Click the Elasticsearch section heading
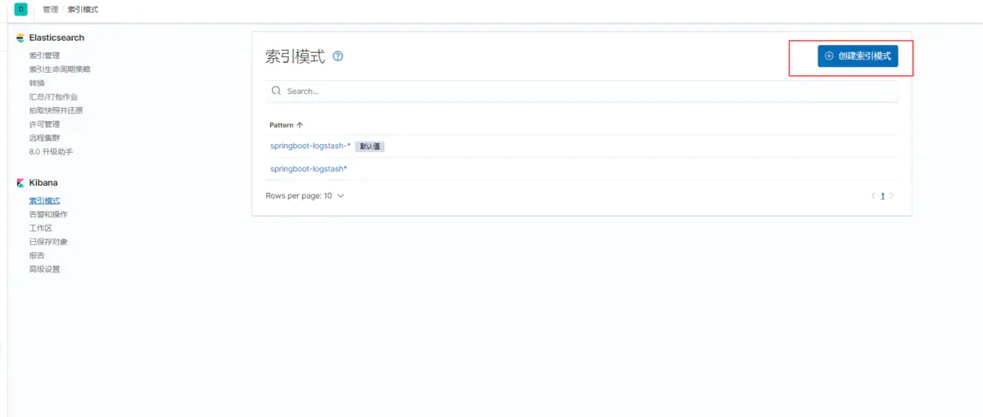The height and width of the screenshot is (417, 983). pyautogui.click(x=57, y=38)
